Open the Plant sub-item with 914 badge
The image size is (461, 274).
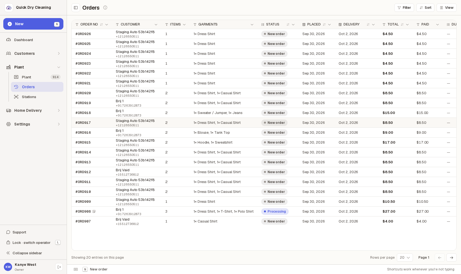[x=37, y=77]
